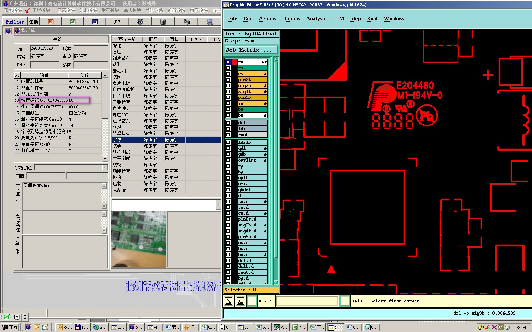Open the 字符颜色 dropdown
Viewport: 532px width, 332px height.
point(105,167)
